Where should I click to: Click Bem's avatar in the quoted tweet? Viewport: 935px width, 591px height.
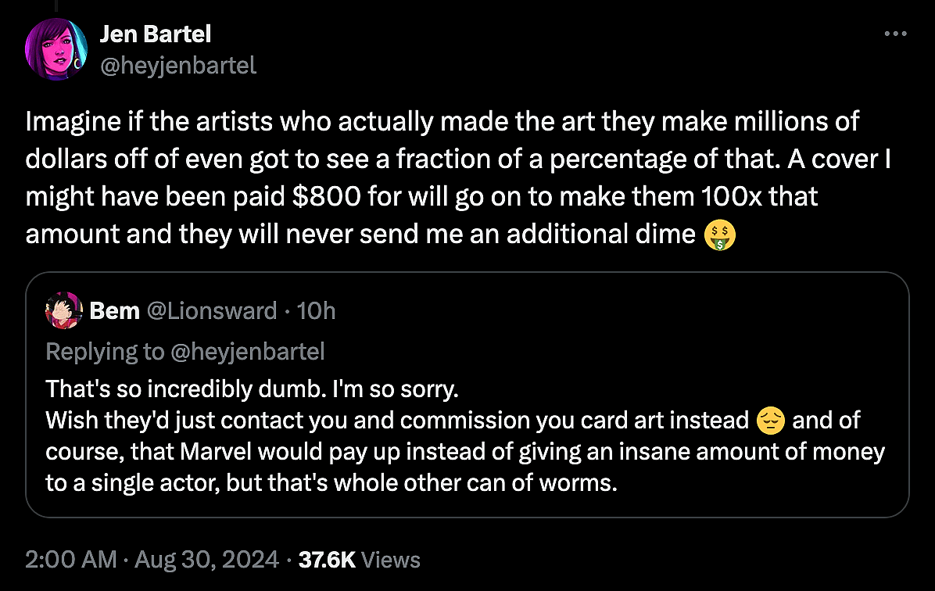point(63,310)
